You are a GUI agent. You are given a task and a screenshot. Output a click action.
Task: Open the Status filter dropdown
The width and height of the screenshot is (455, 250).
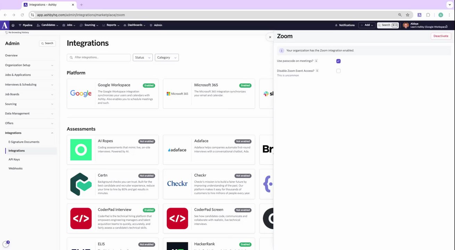142,57
